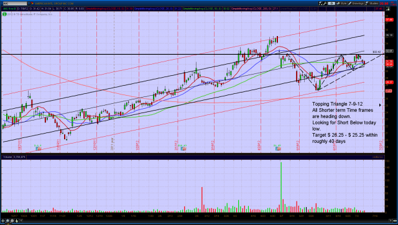This screenshot has width=398, height=225.
Task: Click the volume value 6,764,874
Action: point(19,157)
